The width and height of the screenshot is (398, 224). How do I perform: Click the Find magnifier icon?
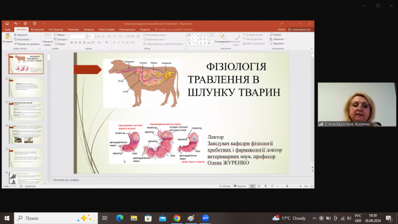[271, 35]
